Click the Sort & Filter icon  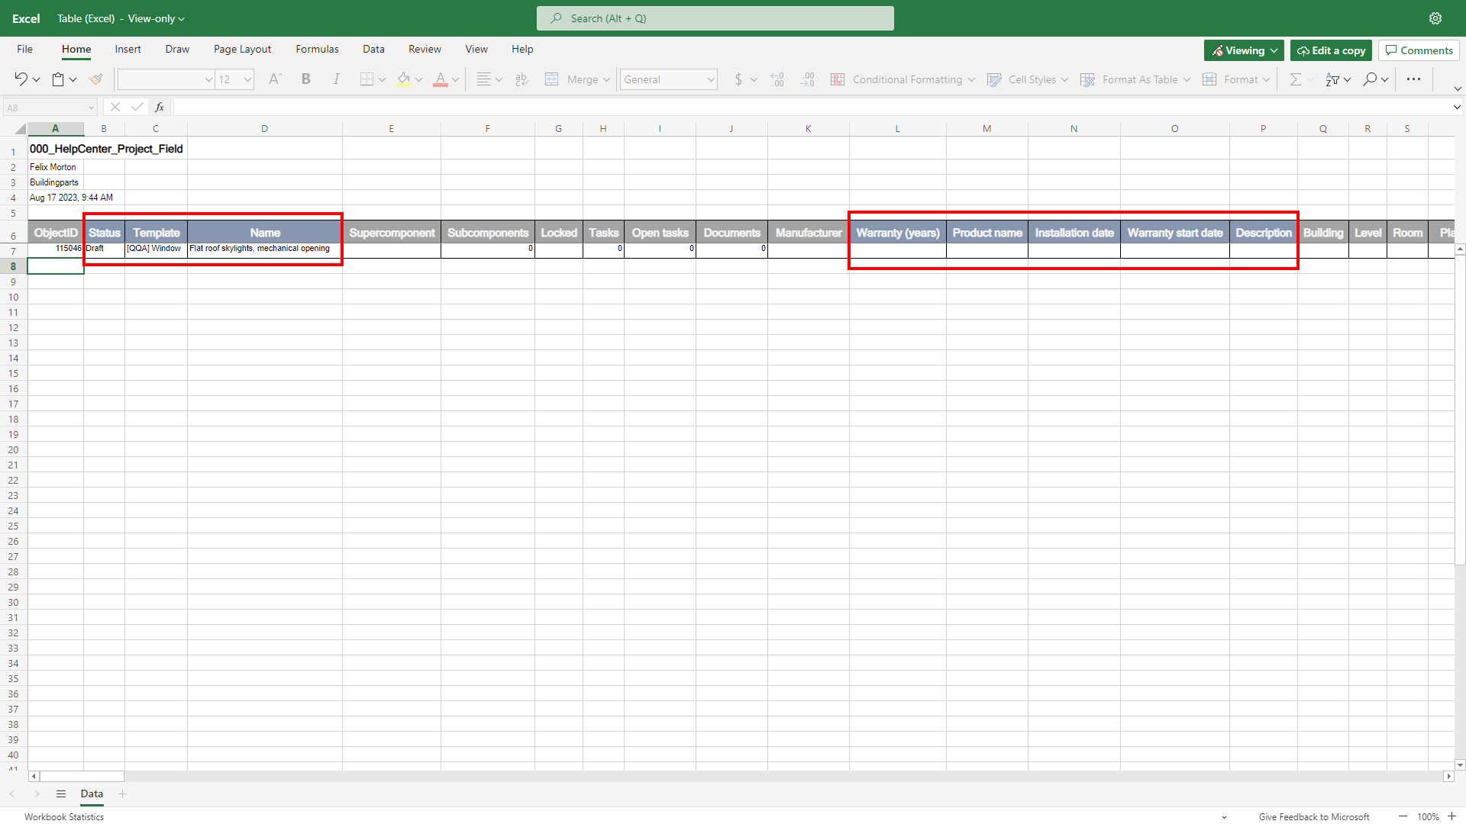(x=1332, y=79)
